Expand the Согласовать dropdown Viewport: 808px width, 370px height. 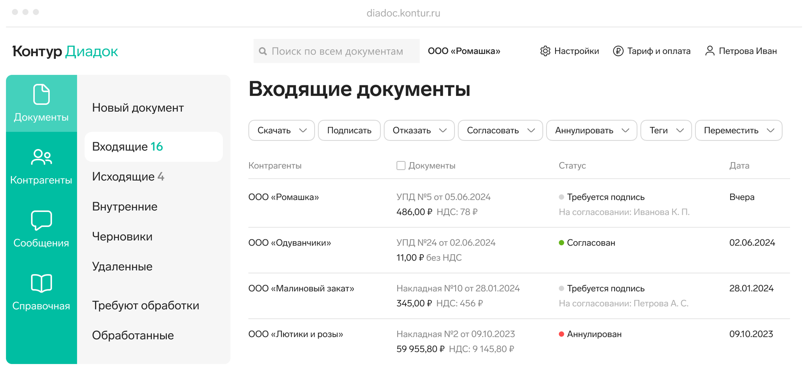(500, 130)
